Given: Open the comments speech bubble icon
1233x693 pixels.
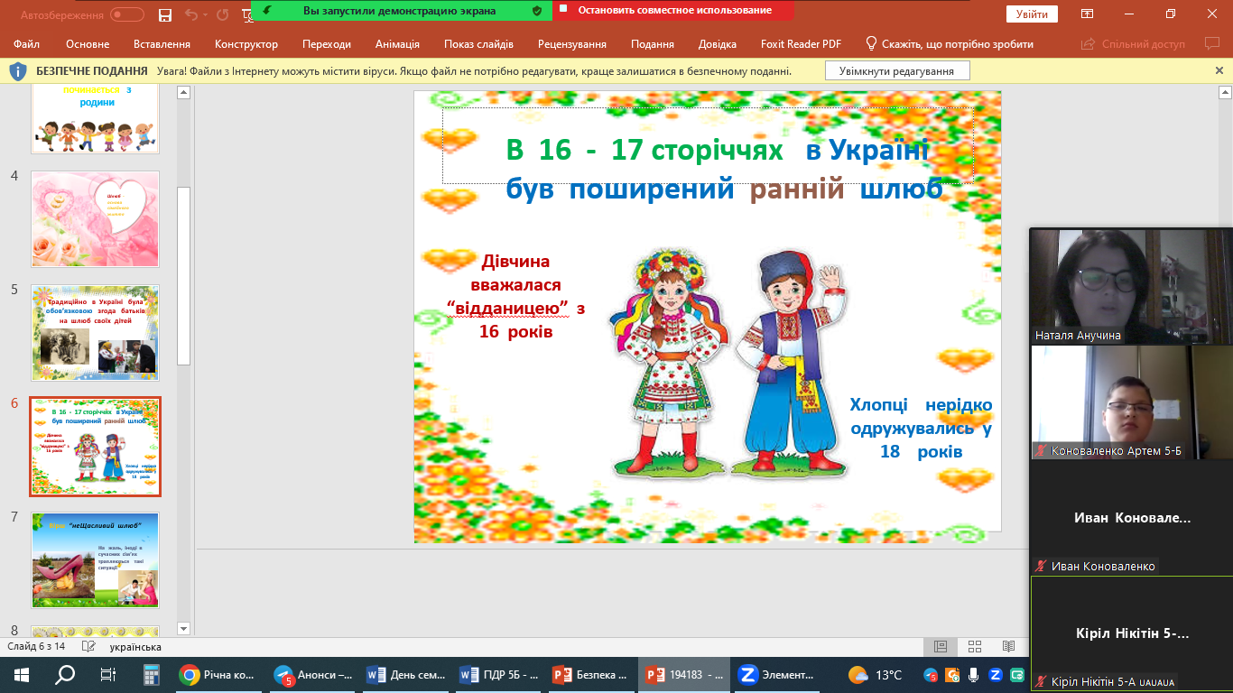Looking at the screenshot, I should click(x=1211, y=44).
